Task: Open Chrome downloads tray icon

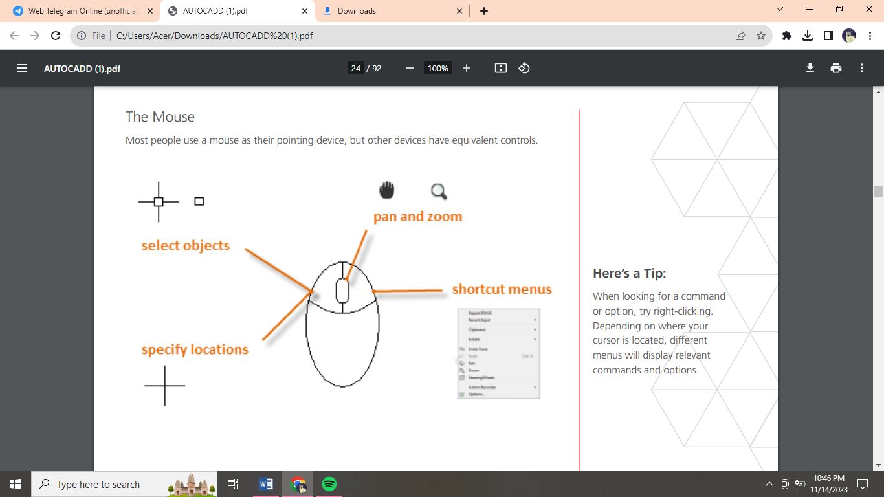Action: (x=808, y=36)
